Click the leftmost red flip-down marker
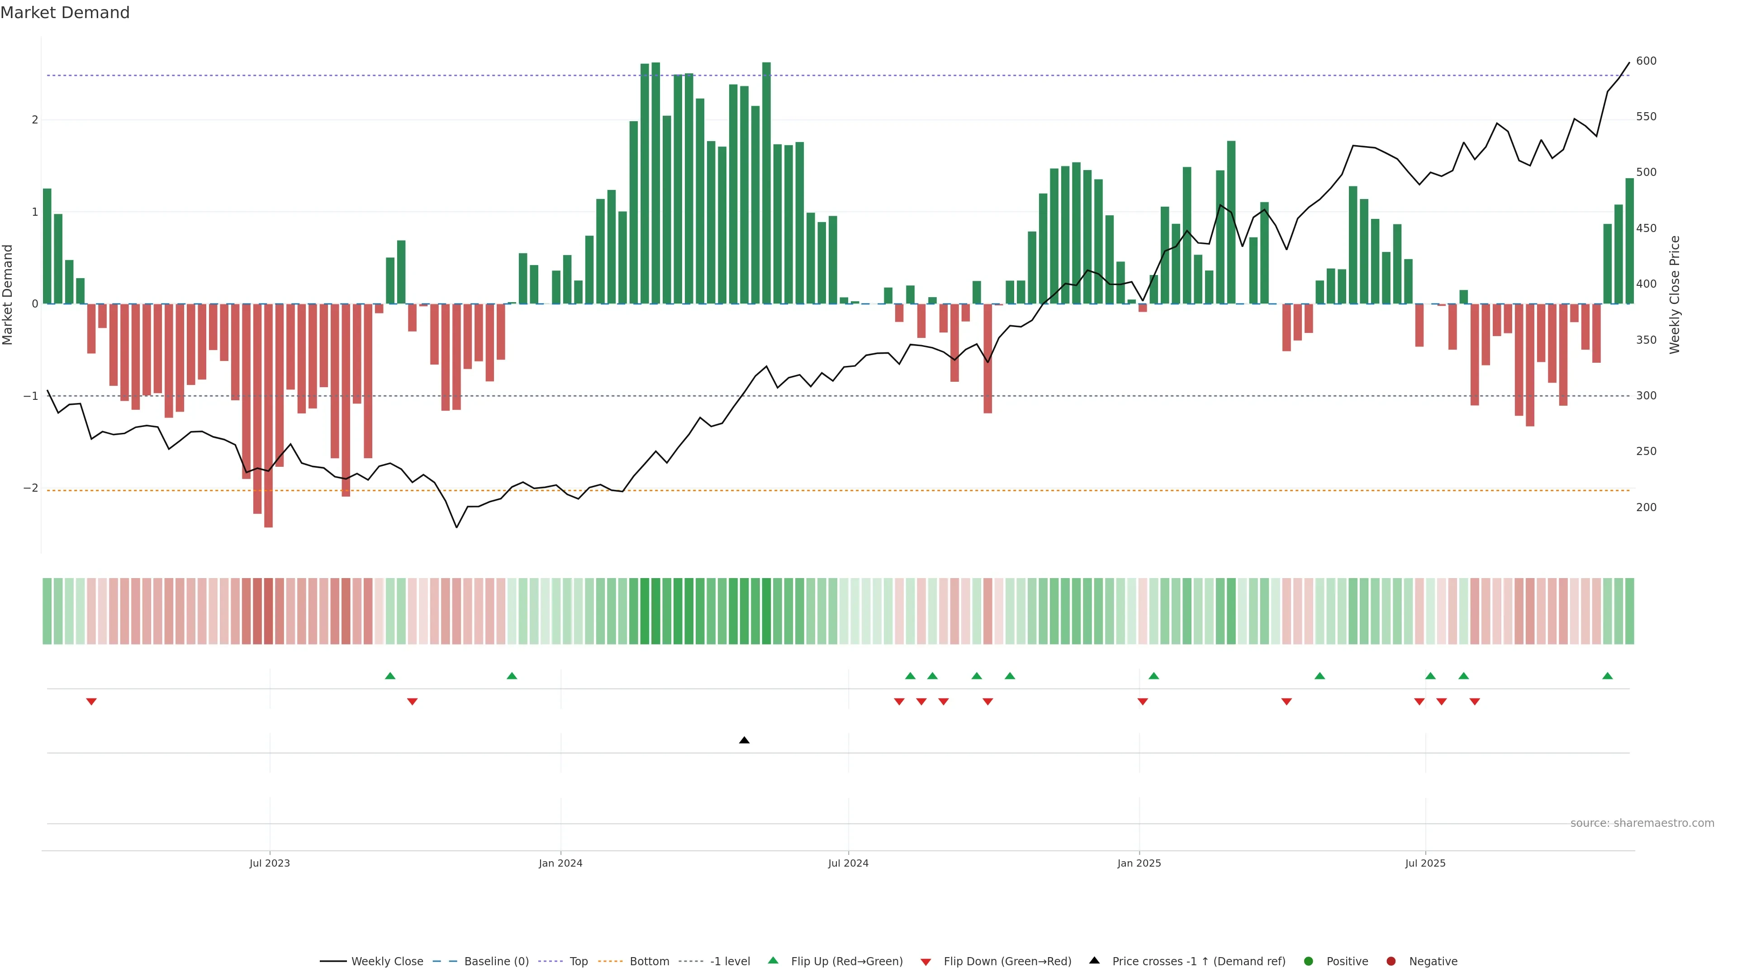 coord(91,702)
